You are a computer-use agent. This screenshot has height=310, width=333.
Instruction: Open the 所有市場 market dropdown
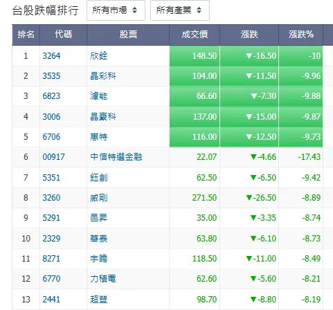(x=116, y=10)
